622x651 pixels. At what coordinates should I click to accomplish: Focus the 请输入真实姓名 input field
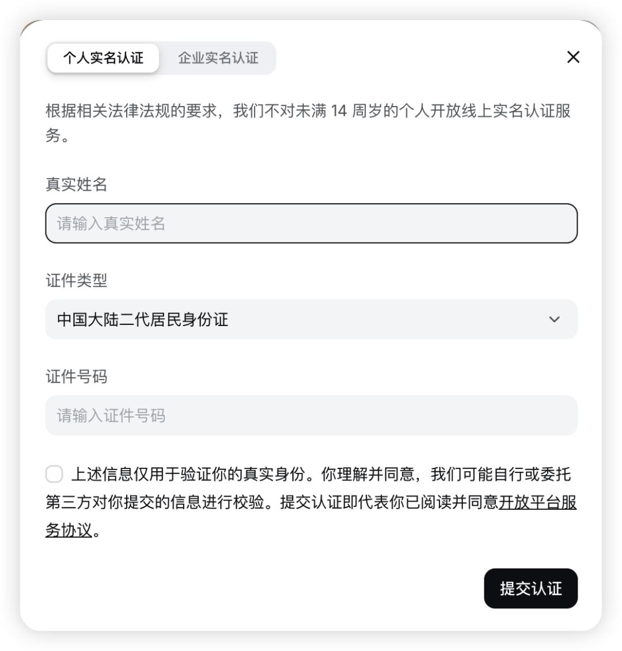[311, 224]
